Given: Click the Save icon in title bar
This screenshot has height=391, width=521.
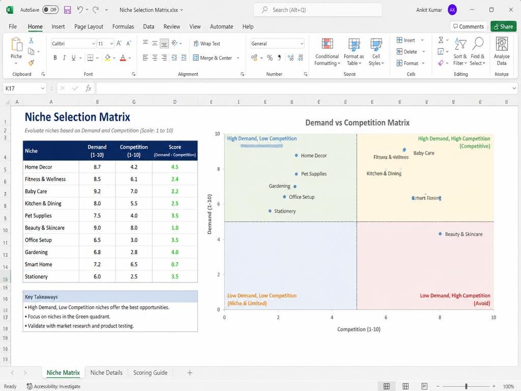Looking at the screenshot, I should (x=68, y=10).
